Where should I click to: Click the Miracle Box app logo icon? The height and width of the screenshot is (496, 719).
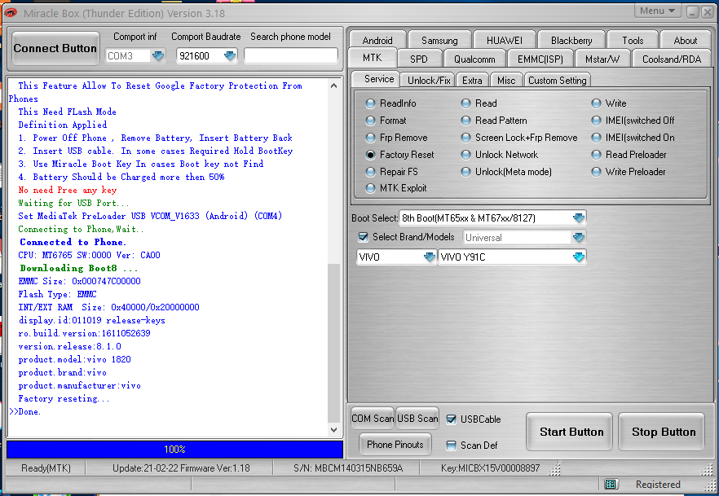[11, 12]
